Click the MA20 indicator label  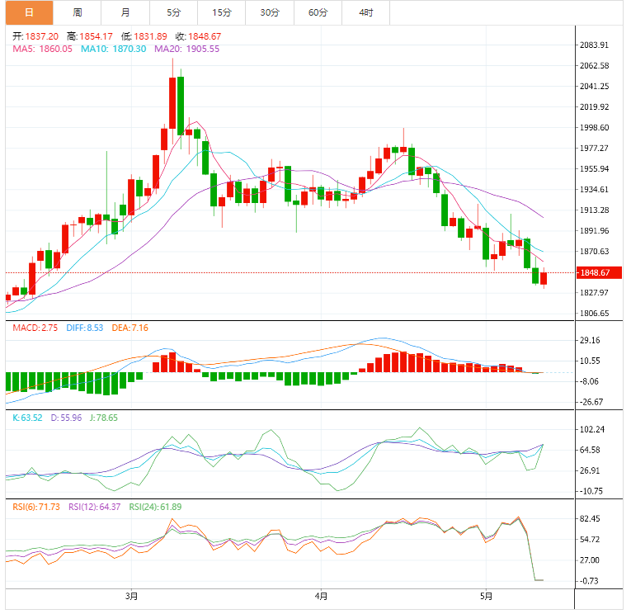click(187, 50)
